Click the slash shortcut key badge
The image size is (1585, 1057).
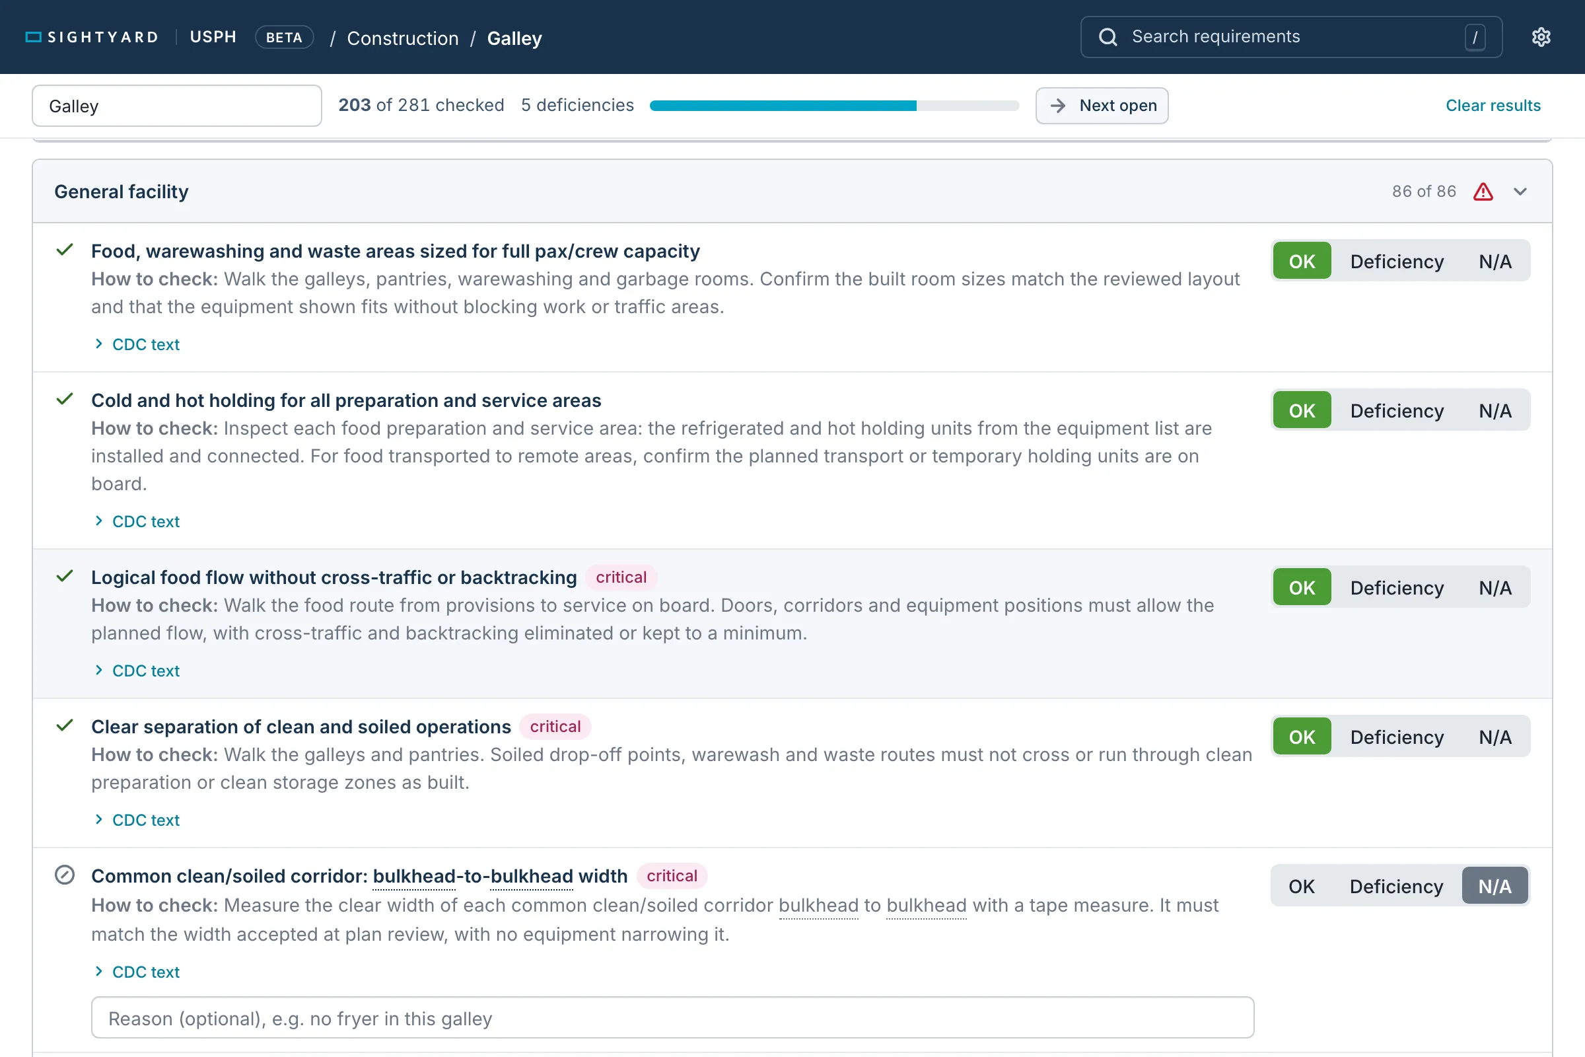[1475, 37]
